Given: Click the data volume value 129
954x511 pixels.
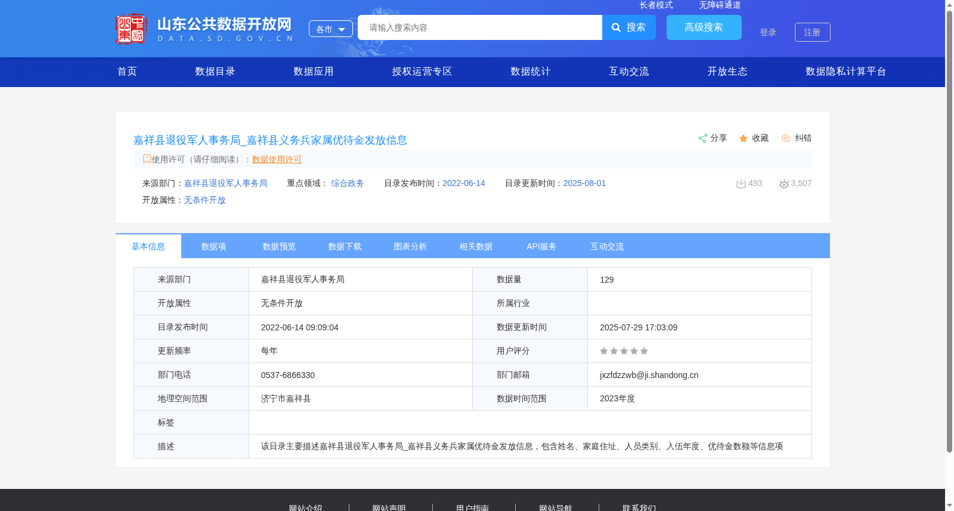Looking at the screenshot, I should [607, 280].
